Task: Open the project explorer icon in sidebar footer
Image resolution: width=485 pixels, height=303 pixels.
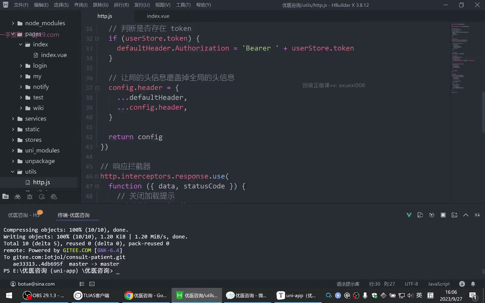Action: pos(5,197)
